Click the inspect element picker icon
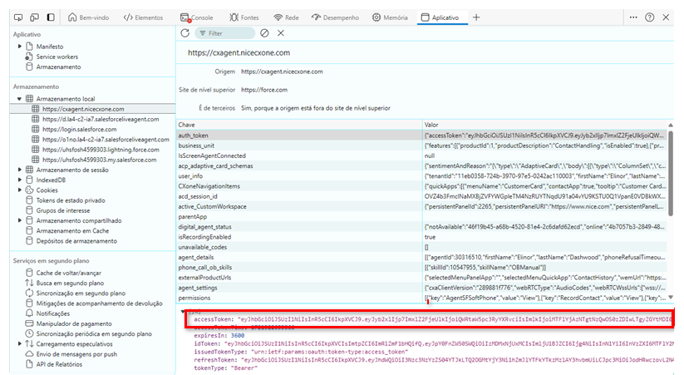Image resolution: width=684 pixels, height=375 pixels. click(x=18, y=17)
